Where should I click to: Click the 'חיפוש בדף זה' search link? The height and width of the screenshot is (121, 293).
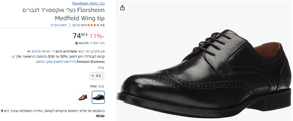click(x=59, y=25)
